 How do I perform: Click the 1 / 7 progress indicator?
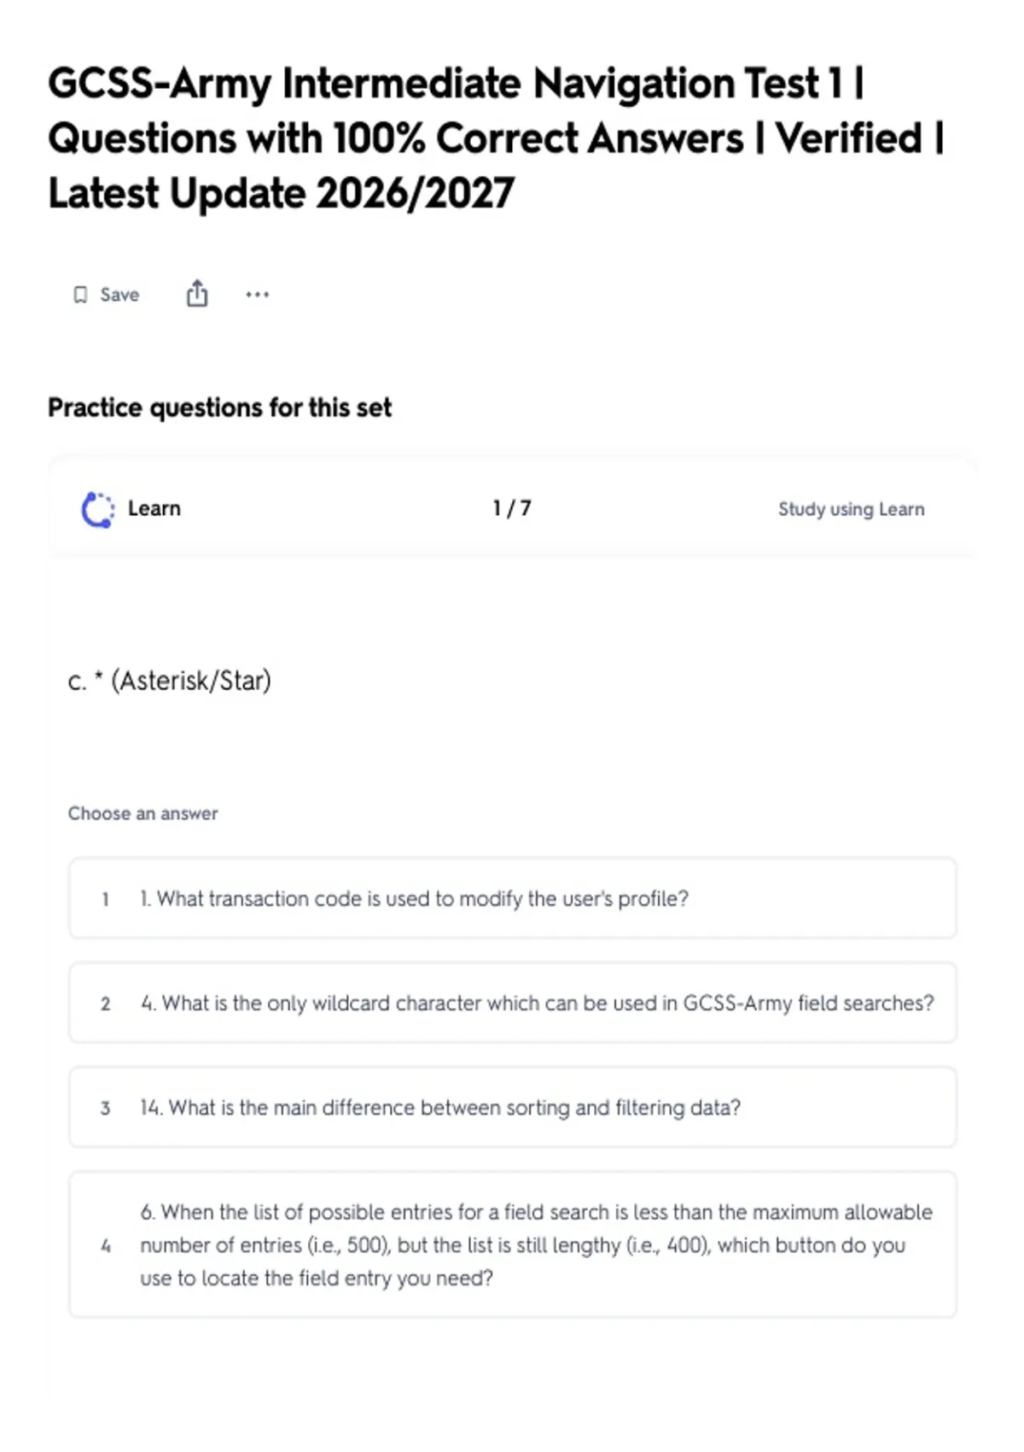(x=512, y=508)
